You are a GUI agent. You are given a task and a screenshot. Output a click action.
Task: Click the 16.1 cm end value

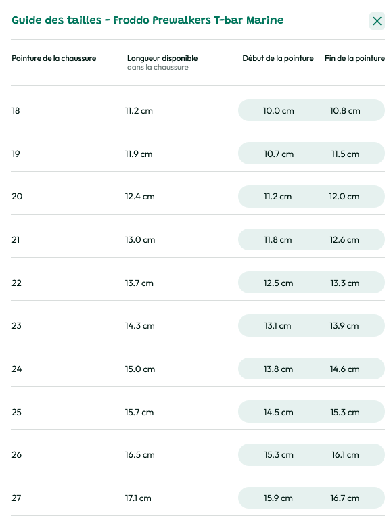(345, 455)
